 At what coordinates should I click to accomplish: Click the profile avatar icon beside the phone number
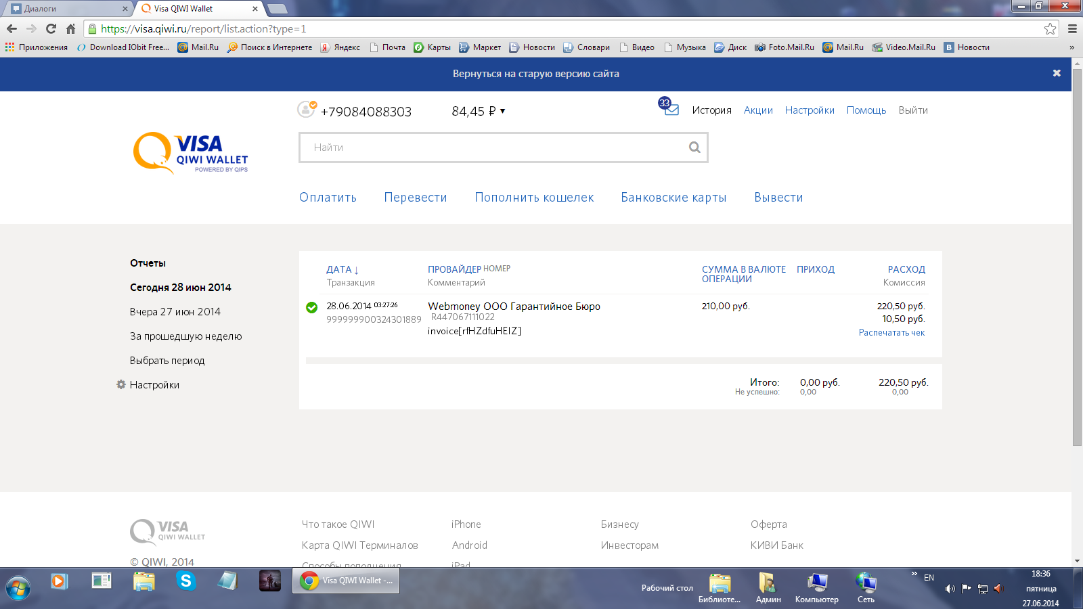307,109
